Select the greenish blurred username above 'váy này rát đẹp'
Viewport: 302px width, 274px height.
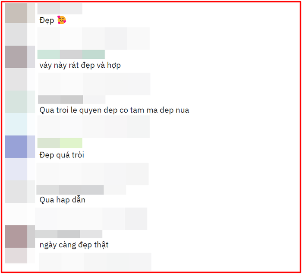(71, 54)
